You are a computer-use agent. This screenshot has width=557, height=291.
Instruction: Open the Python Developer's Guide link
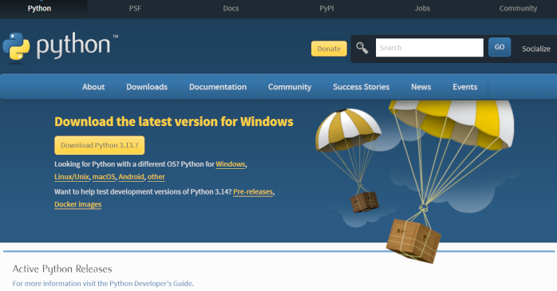tap(152, 284)
